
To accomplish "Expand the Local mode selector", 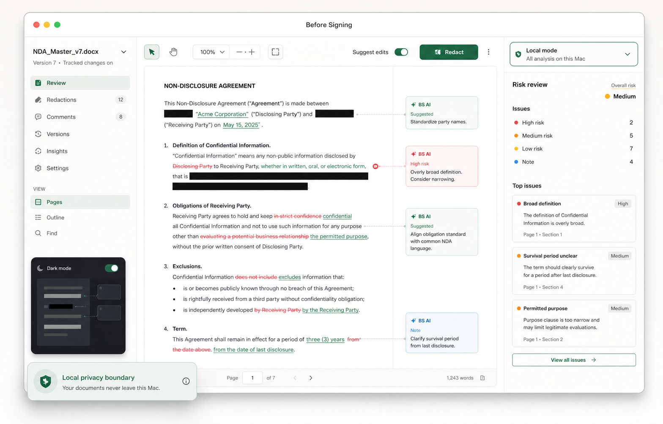I will click(x=574, y=54).
